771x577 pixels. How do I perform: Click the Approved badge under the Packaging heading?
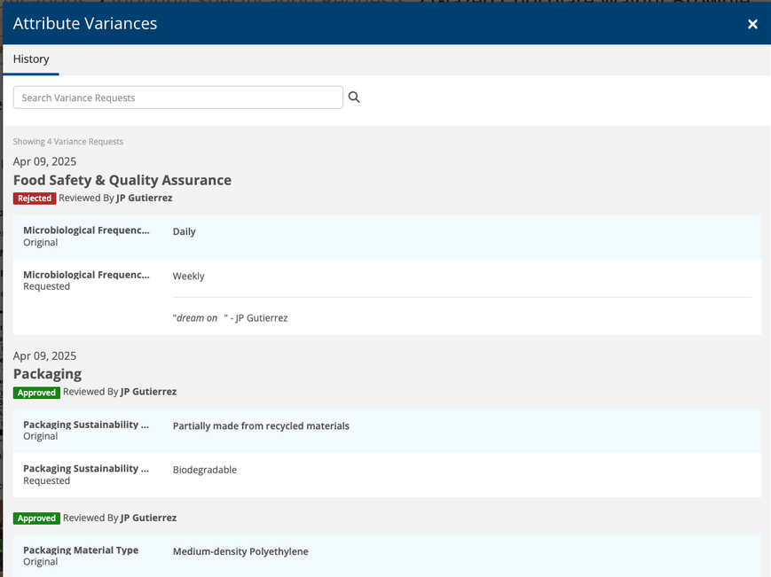[37, 393]
